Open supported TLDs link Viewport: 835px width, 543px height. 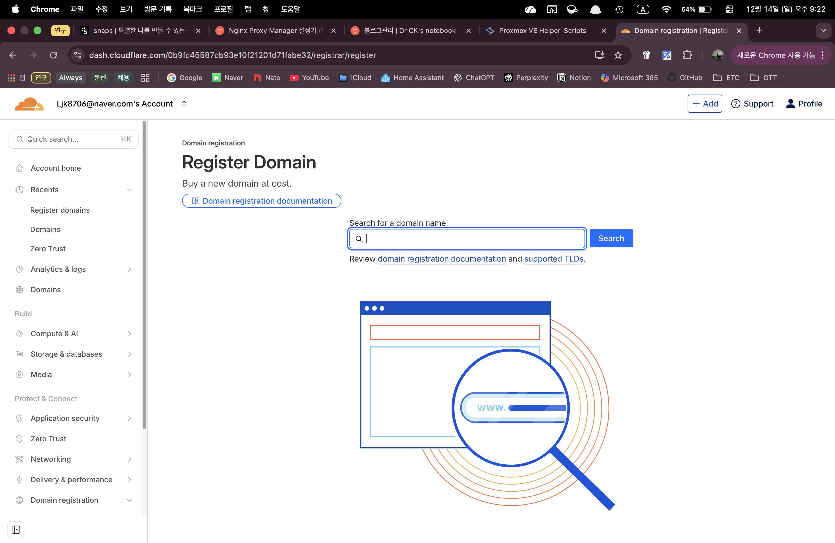click(553, 259)
